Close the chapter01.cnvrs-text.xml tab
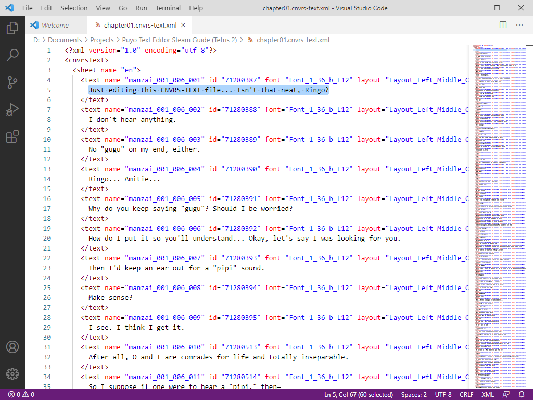 point(183,25)
